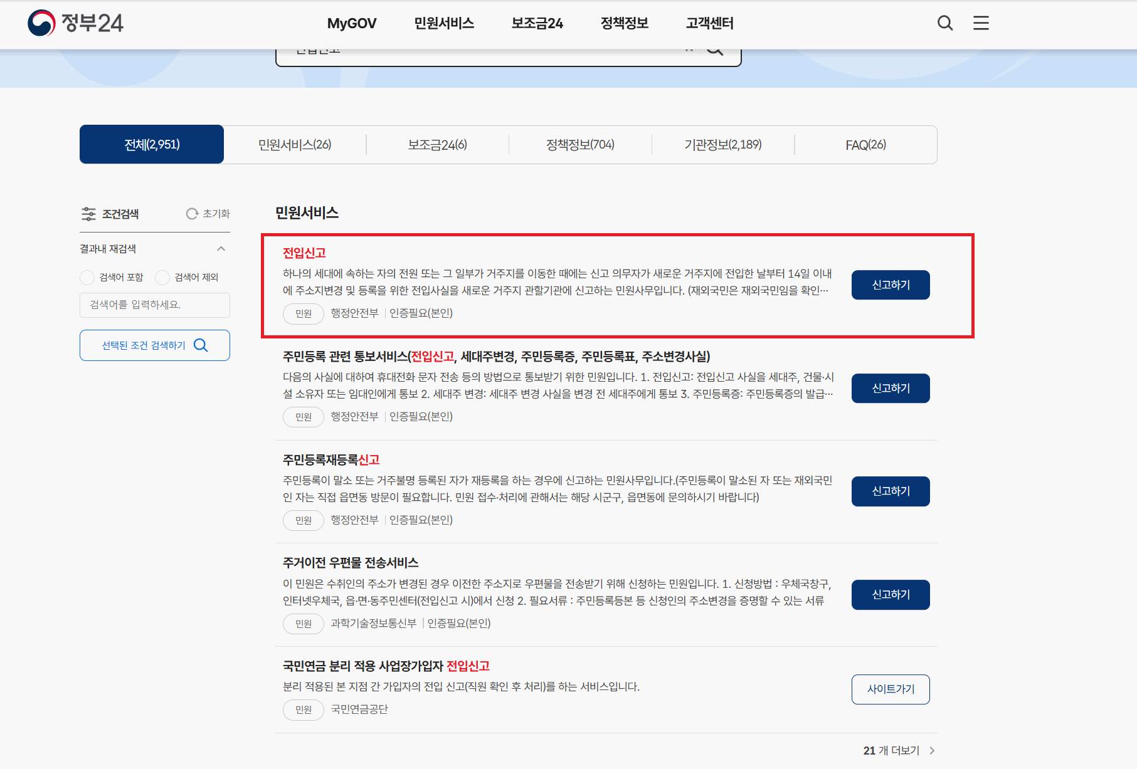Viewport: 1137px width, 769px height.
Task: Switch to the 민원서비스(26) tab
Action: 294,144
